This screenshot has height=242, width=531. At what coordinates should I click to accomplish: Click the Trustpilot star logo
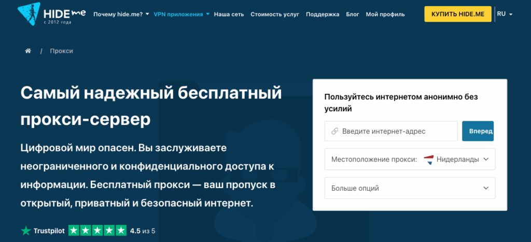point(26,231)
